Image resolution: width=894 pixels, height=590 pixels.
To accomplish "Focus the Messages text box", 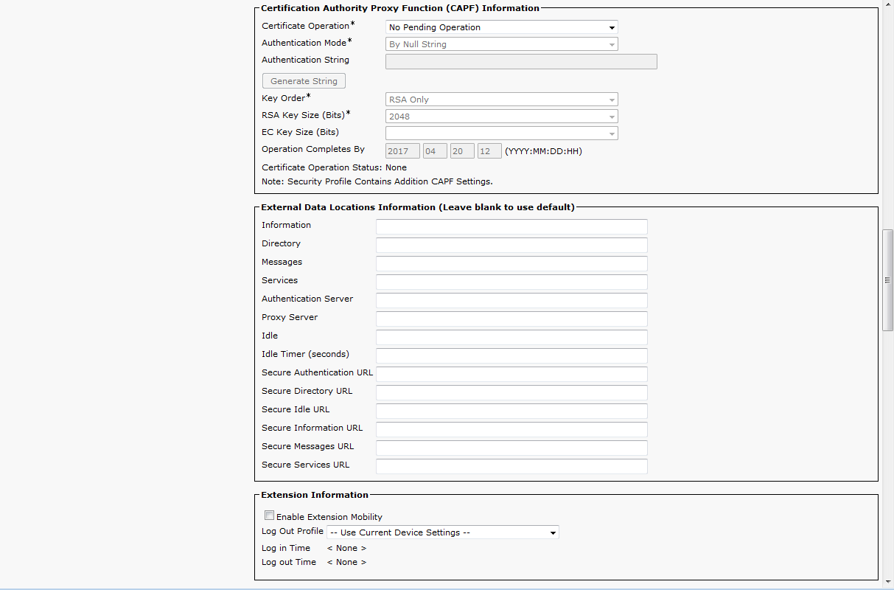I will coord(511,263).
